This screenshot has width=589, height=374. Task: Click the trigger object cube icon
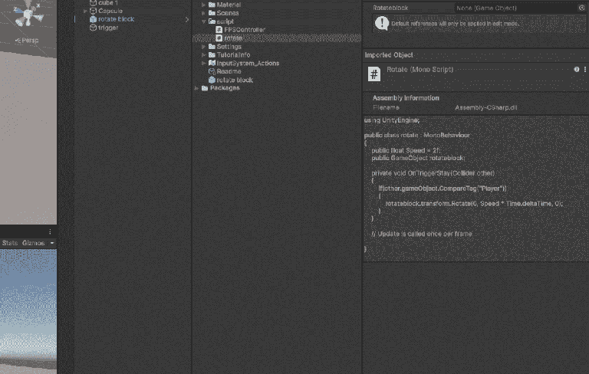pyautogui.click(x=93, y=28)
